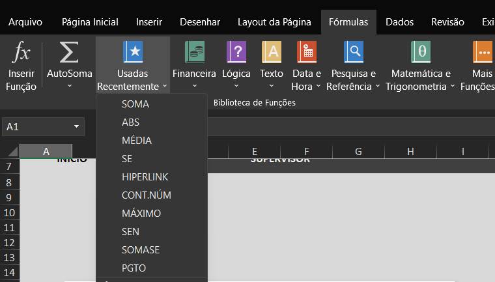Choose ABS from the recent functions list

coord(152,122)
